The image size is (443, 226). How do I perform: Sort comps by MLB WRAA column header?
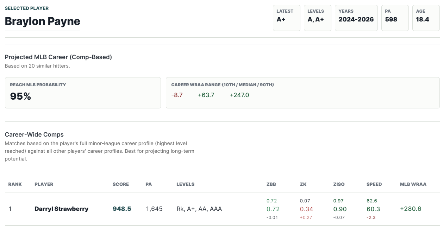(413, 184)
